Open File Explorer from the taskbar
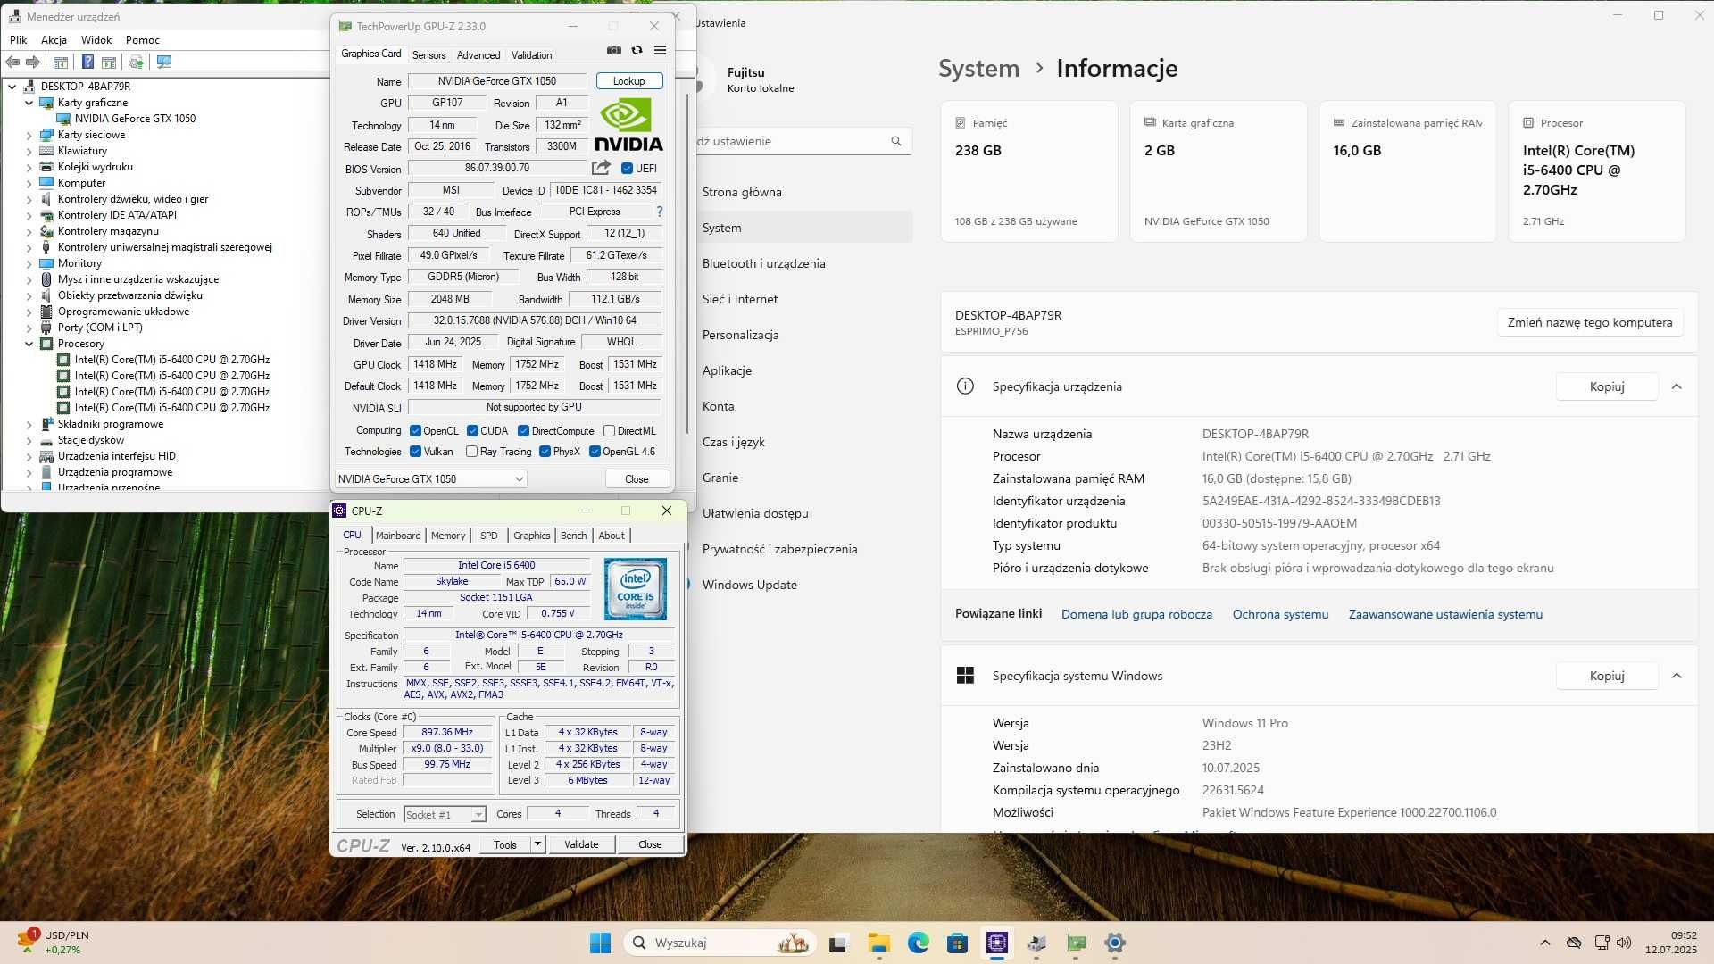1714x964 pixels. pos(879,943)
